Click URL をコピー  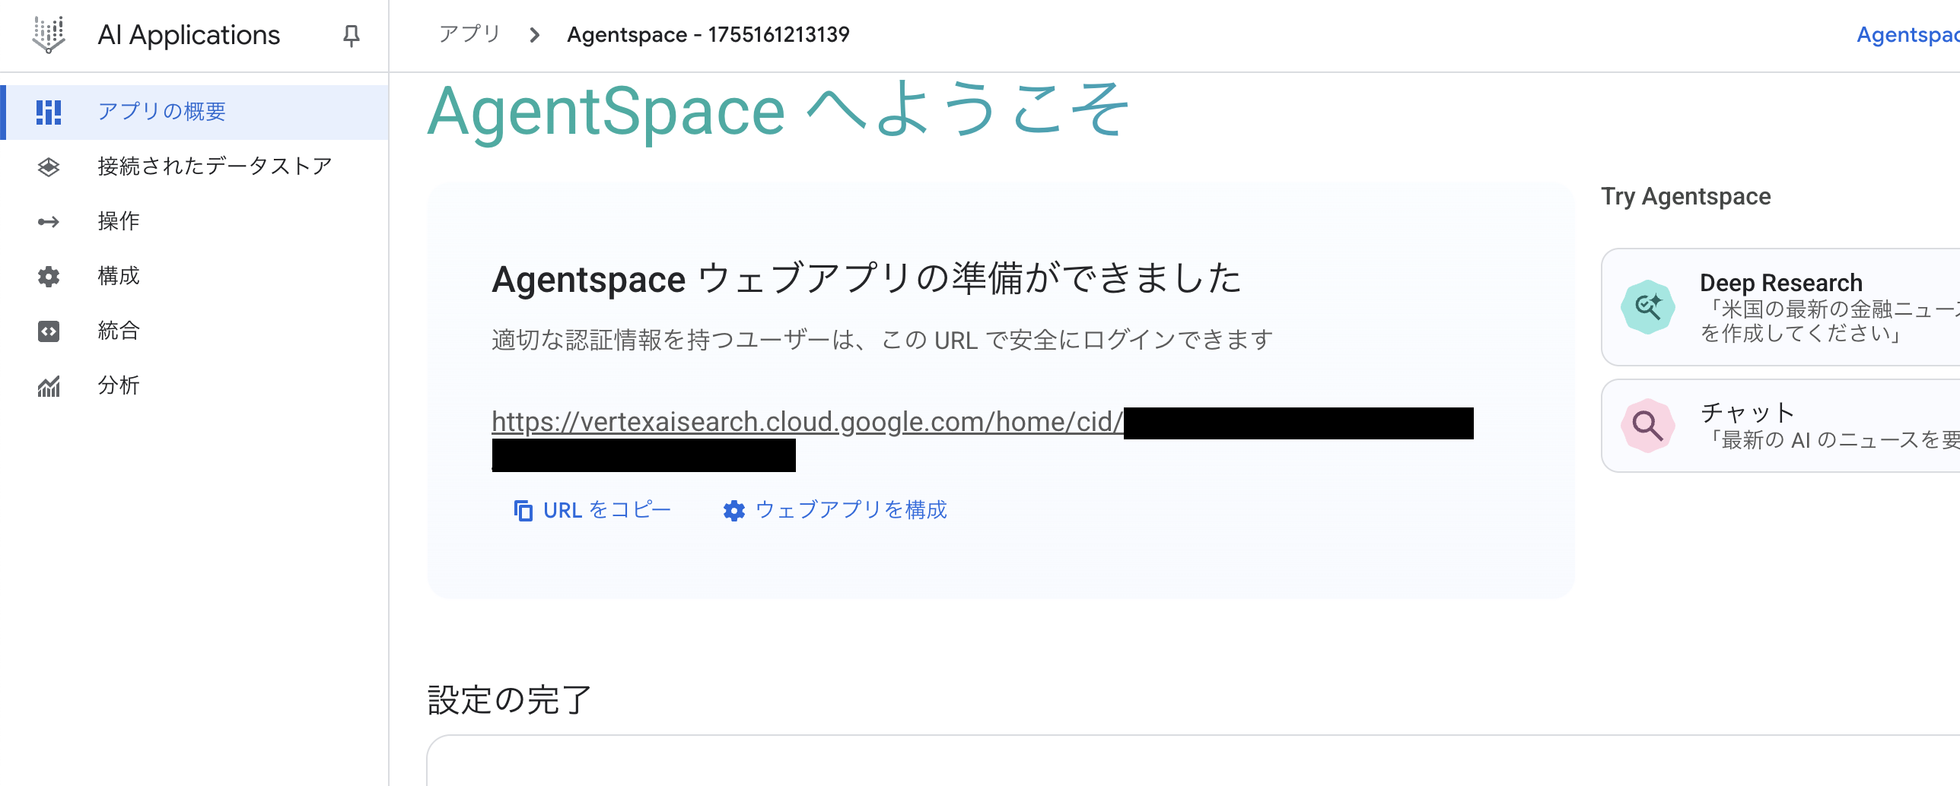click(x=605, y=510)
